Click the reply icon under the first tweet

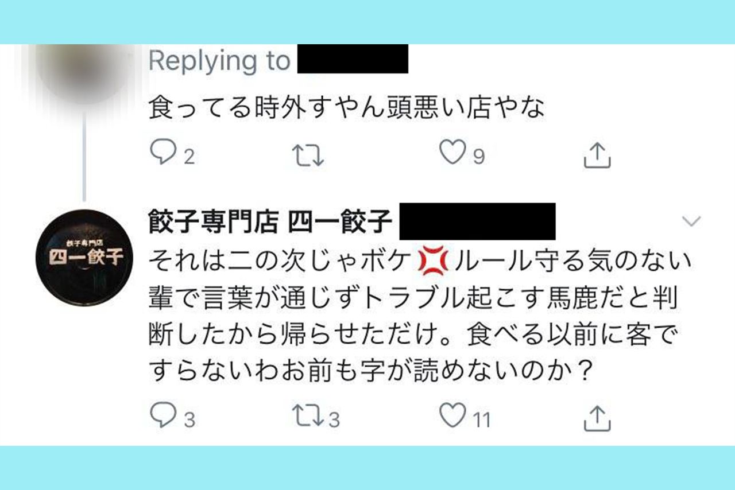pyautogui.click(x=163, y=151)
